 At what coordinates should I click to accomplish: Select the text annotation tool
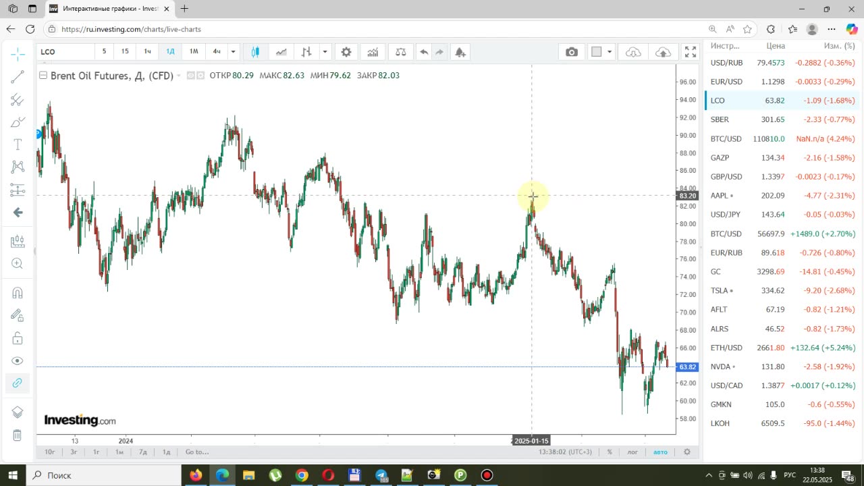tap(18, 144)
